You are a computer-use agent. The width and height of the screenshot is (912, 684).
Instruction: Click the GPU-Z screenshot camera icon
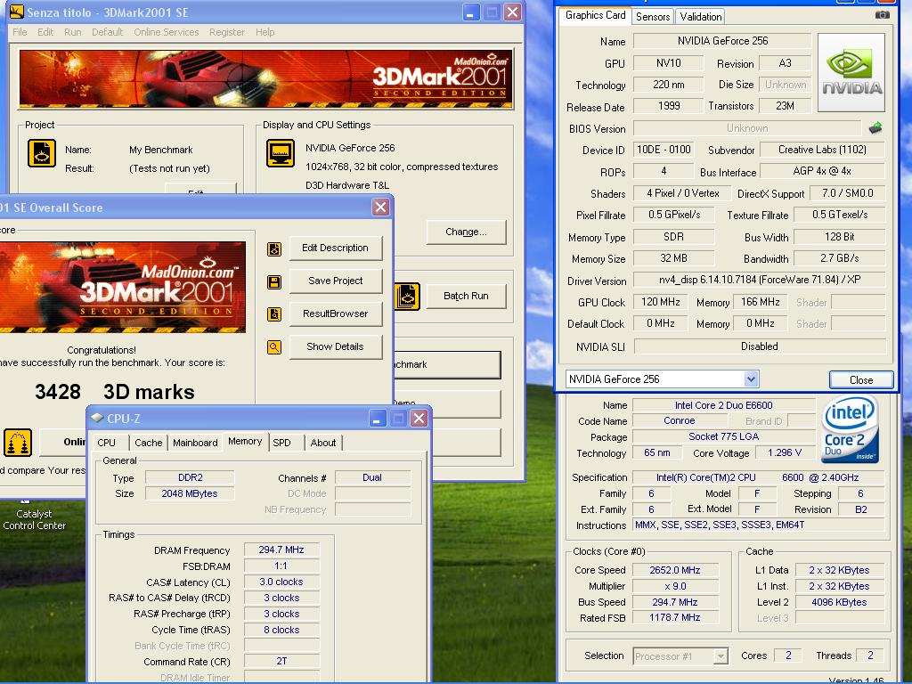point(883,14)
